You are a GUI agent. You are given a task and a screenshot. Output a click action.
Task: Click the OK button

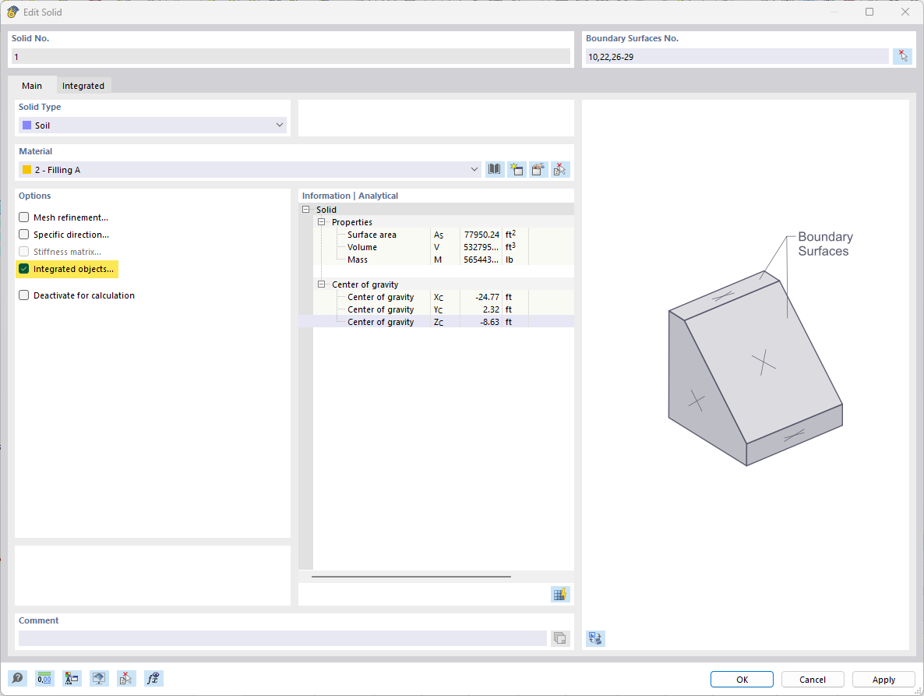pyautogui.click(x=742, y=680)
